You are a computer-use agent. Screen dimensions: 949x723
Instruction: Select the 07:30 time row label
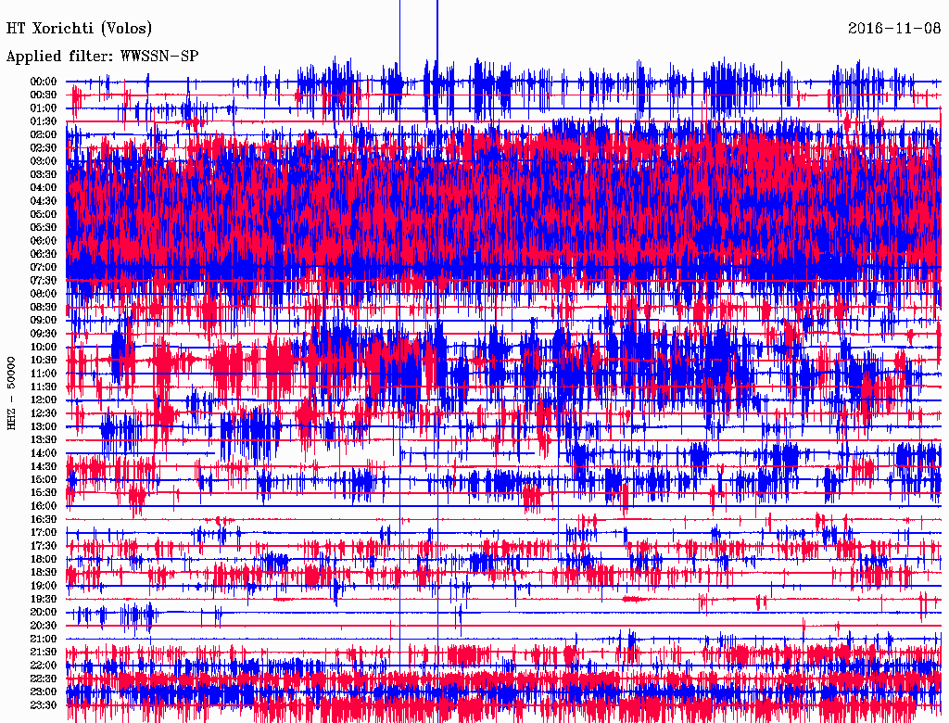[x=44, y=280]
